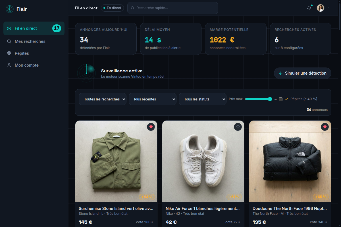Viewport: 341px width, 227px height.
Task: Click Le moteur scanne Vinted en temps réel
Action: pos(133,77)
